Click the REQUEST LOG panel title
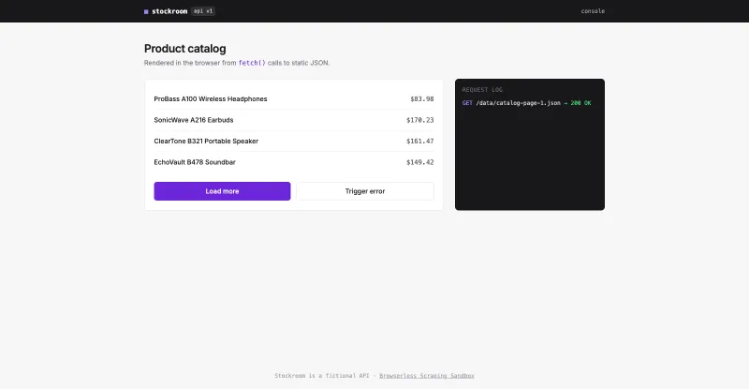 pos(482,89)
